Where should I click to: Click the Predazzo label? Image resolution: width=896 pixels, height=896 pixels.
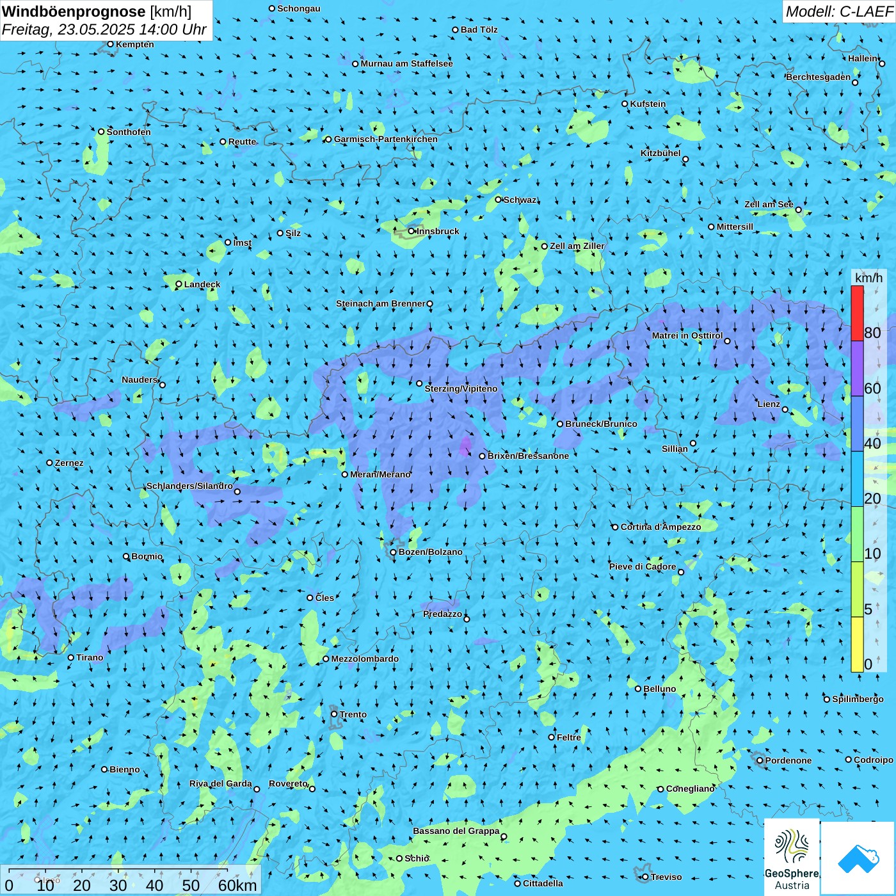click(442, 614)
